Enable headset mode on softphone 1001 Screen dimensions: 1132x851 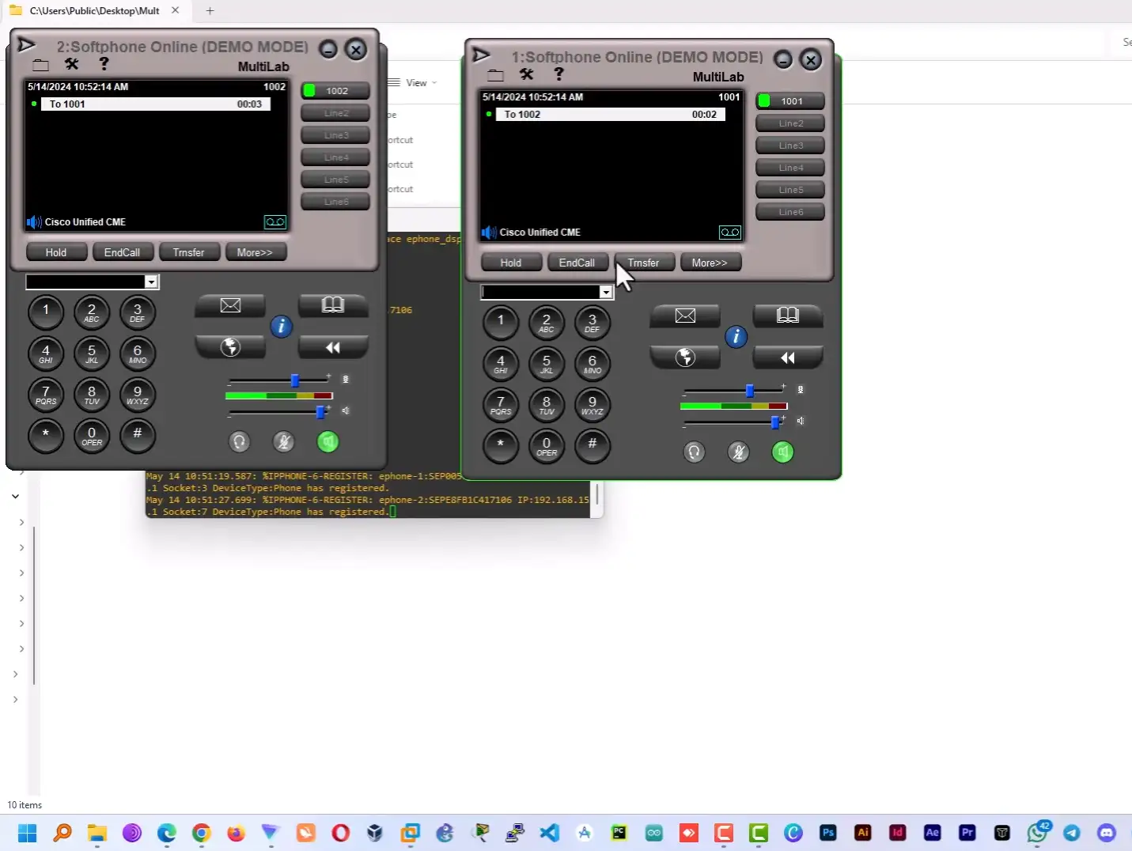(694, 452)
